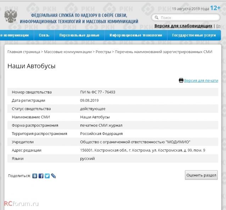Click the search magnifier icon
Screen dimensions: 226x210
point(156,18)
